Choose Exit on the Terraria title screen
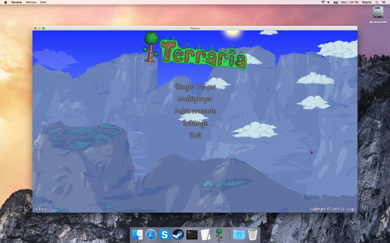The width and height of the screenshot is (390, 243). pyautogui.click(x=195, y=135)
